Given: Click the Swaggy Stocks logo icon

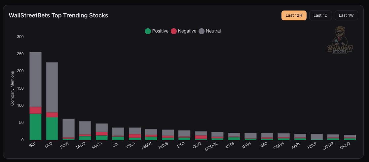Looking at the screenshot, I should point(340,40).
